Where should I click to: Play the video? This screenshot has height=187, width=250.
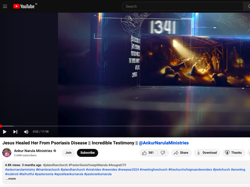[5, 132]
